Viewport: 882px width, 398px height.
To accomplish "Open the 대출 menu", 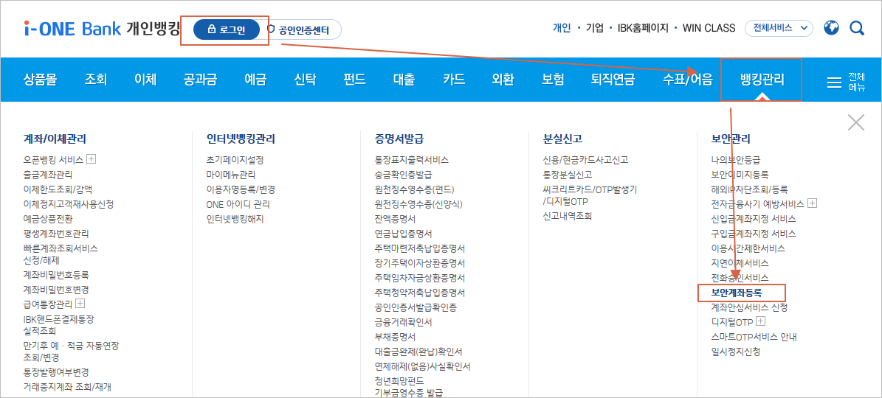I will pos(404,80).
